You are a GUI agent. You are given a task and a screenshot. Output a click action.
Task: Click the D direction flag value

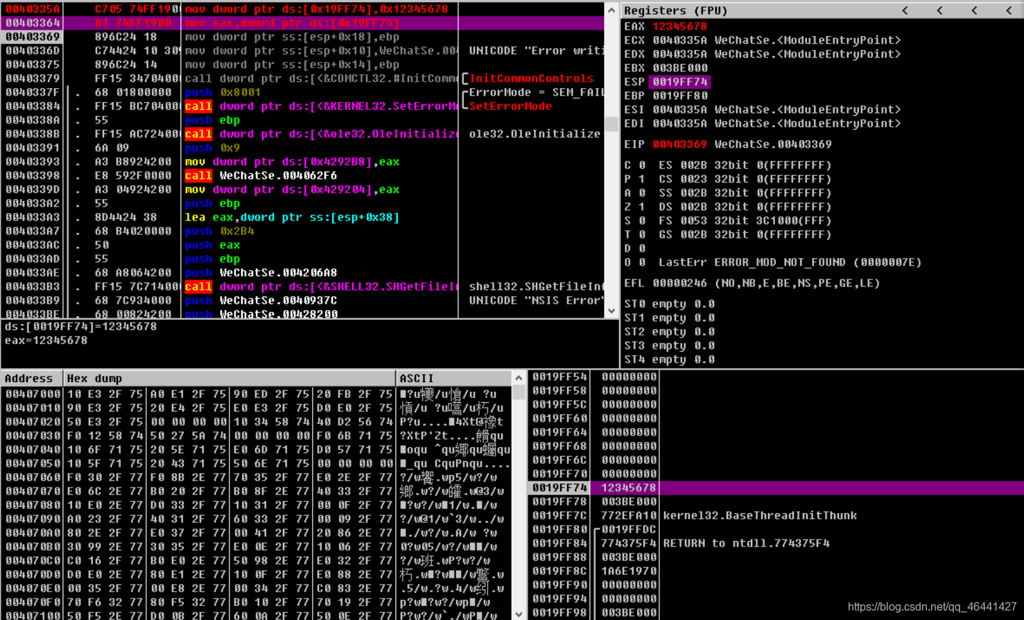click(642, 248)
